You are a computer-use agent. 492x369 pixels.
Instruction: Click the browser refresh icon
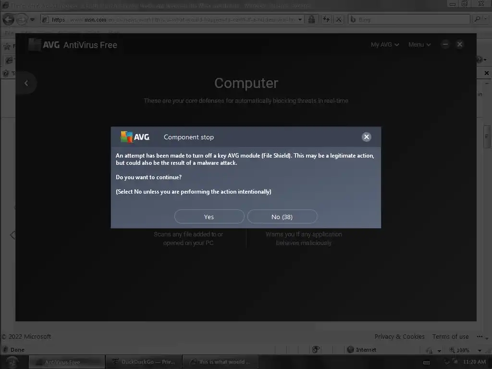point(326,19)
